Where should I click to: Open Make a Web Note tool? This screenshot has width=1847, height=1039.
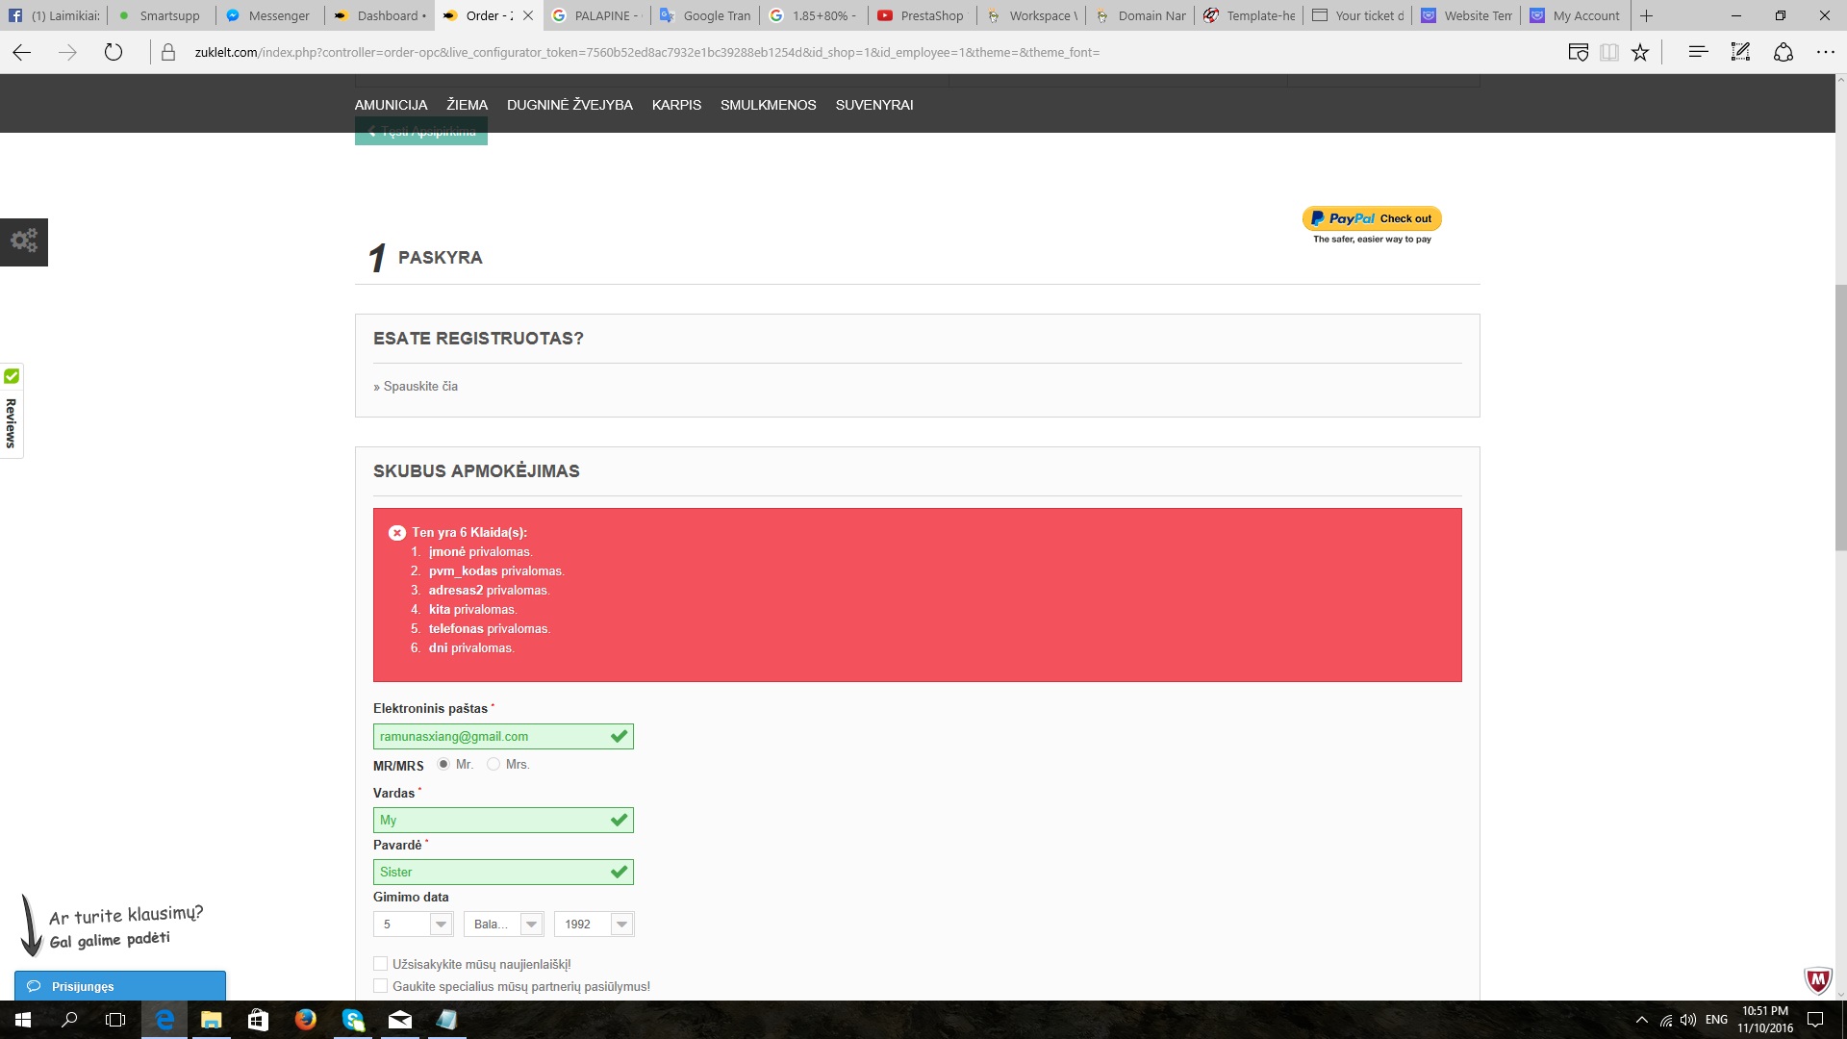pyautogui.click(x=1740, y=52)
